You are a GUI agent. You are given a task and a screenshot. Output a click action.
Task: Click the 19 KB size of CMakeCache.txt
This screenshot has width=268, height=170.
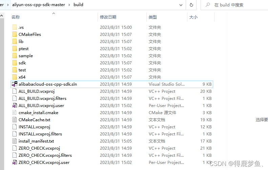[x=206, y=120]
